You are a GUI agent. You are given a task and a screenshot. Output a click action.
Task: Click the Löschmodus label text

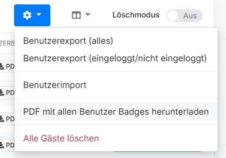click(136, 15)
